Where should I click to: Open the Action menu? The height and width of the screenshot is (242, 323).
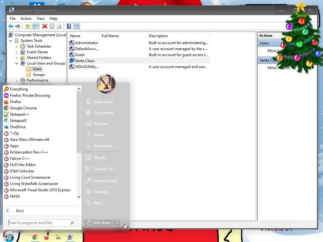(26, 19)
